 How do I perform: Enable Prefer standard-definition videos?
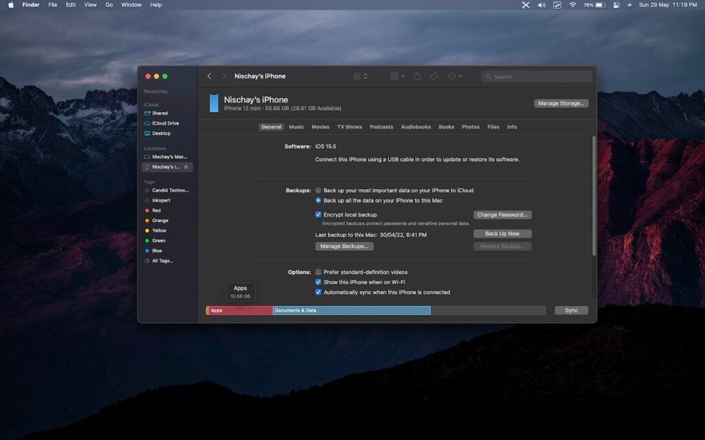coord(318,272)
